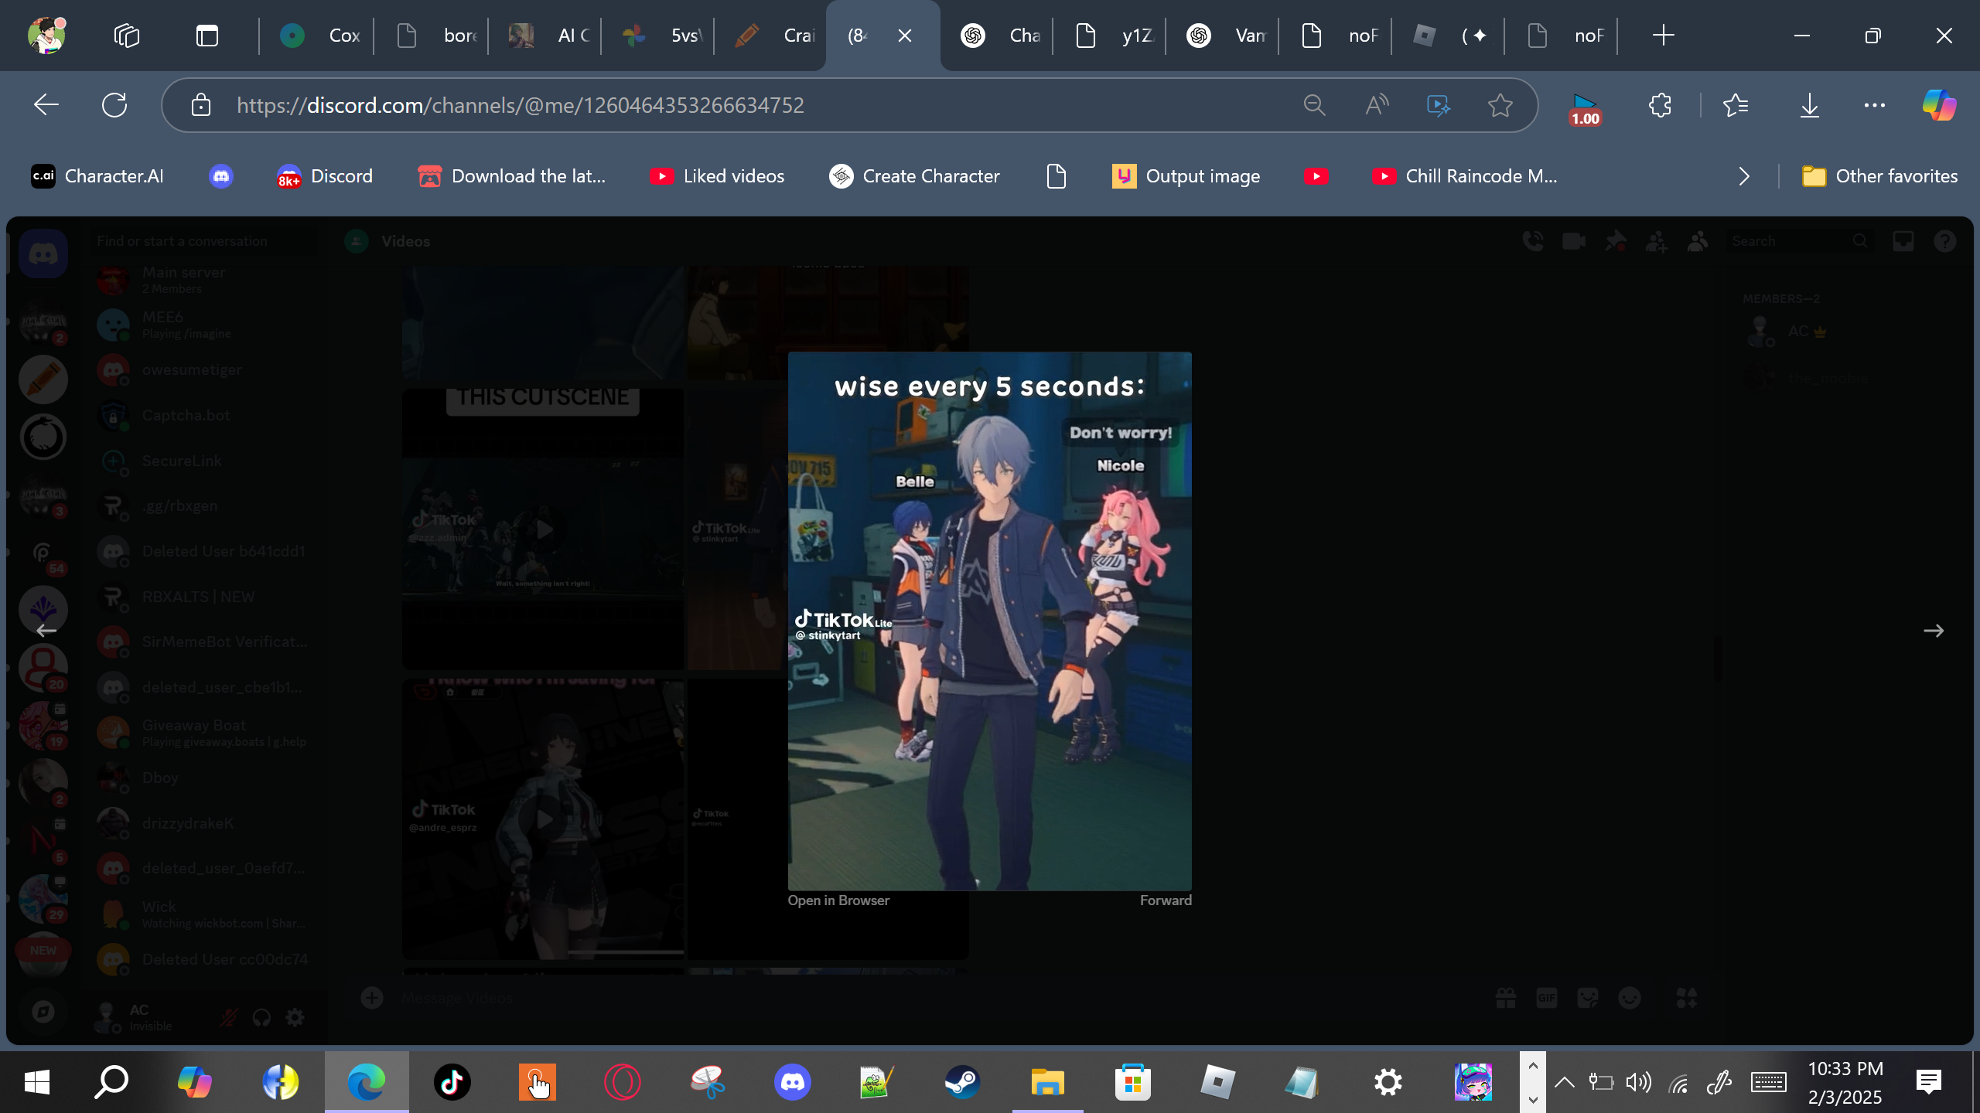The height and width of the screenshot is (1113, 1980).
Task: Switch to the Cox tab
Action: [x=317, y=36]
